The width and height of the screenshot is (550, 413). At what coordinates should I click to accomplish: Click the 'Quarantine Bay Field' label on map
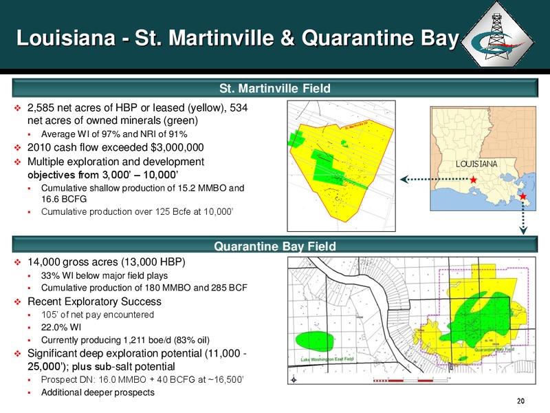click(x=494, y=350)
